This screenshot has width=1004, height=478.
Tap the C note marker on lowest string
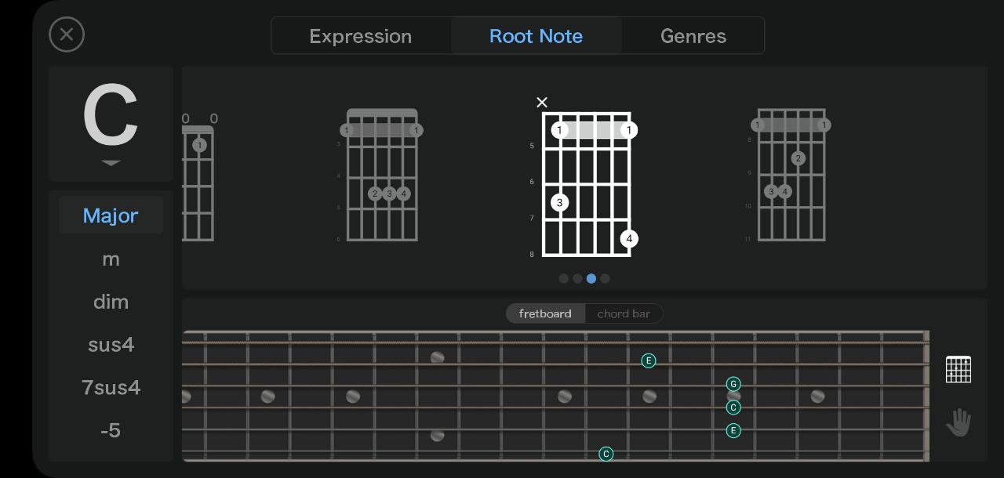(606, 454)
